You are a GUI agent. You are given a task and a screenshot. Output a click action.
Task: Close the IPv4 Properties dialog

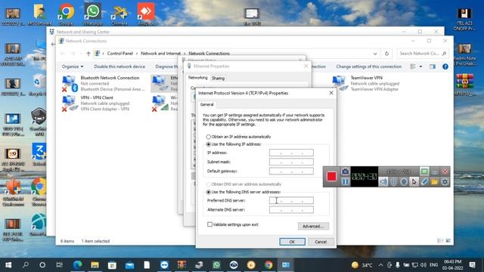[x=331, y=93]
